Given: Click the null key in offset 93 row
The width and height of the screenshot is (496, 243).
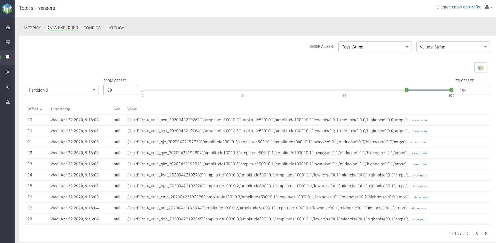Looking at the screenshot, I should [x=117, y=164].
